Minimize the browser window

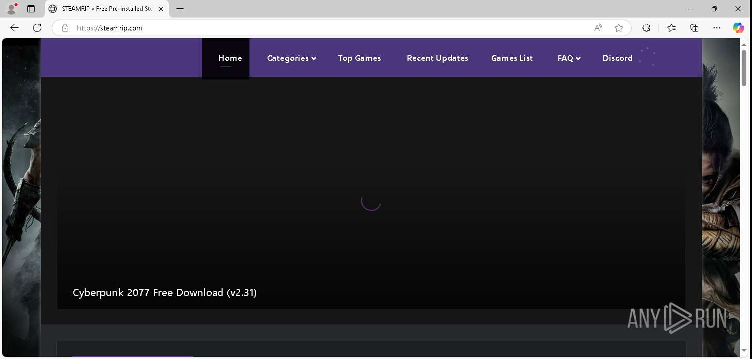691,9
